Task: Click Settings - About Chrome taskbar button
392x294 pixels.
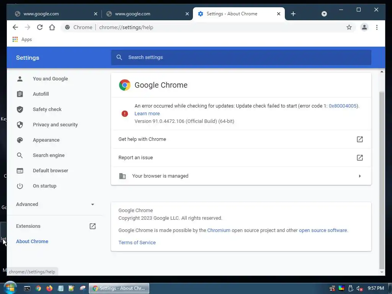Action: (x=119, y=288)
